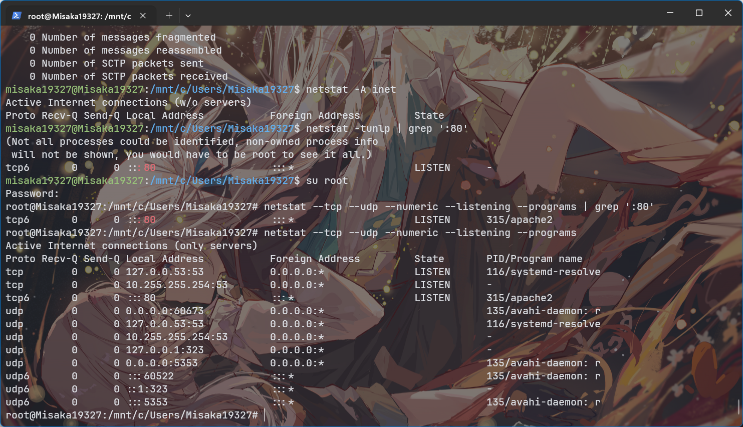Maximize the terminal window

click(699, 13)
